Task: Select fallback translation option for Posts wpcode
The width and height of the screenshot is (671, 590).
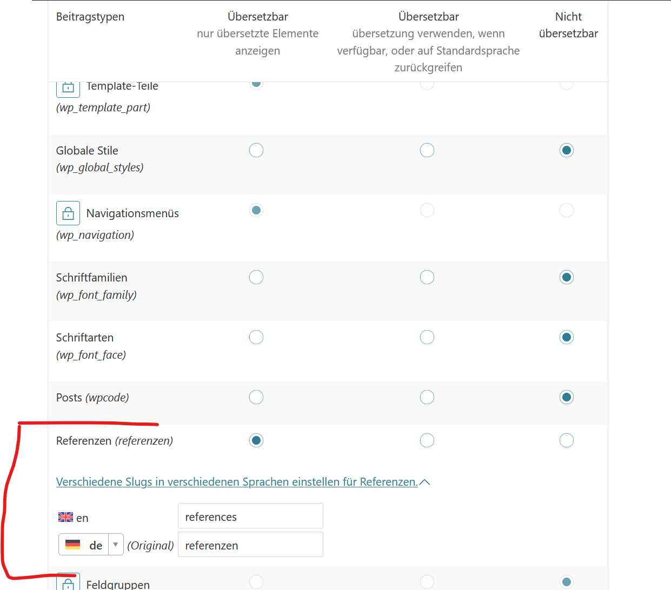Action: [427, 397]
